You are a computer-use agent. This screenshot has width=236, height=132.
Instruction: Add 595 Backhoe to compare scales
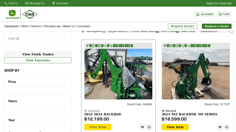(x=227, y=127)
